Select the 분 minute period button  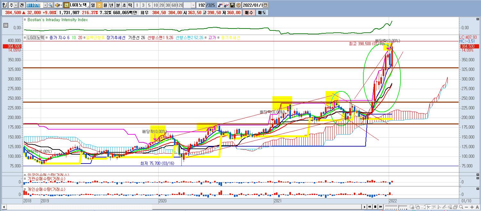pyautogui.click(x=118, y=5)
